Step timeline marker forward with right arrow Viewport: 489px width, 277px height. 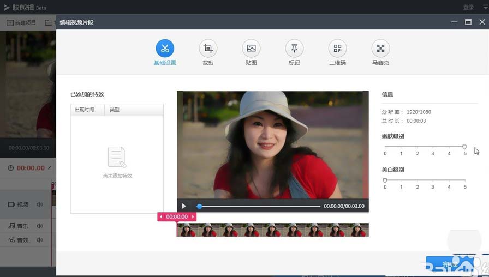(x=193, y=216)
